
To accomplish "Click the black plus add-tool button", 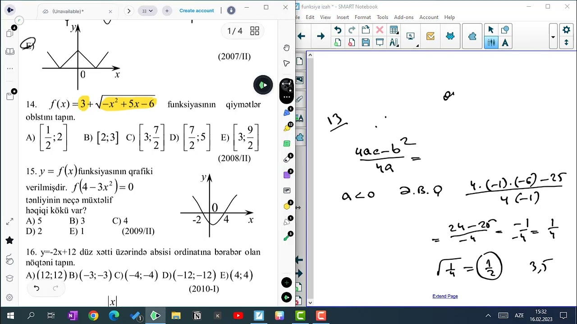I will 287,283.
